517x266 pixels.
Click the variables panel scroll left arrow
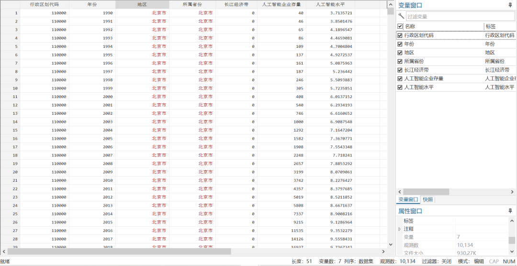pos(400,191)
